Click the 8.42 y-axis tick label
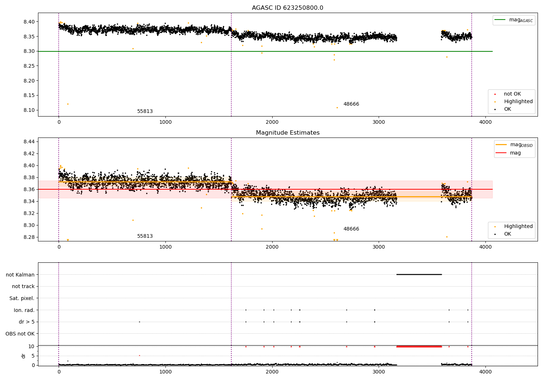 tap(29, 154)
